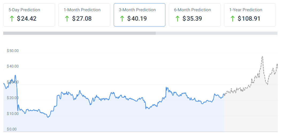This screenshot has height=135, width=281.
Task: Click the lighter scrollbar track on the right
Action: pyautogui.click(x=217, y=33)
